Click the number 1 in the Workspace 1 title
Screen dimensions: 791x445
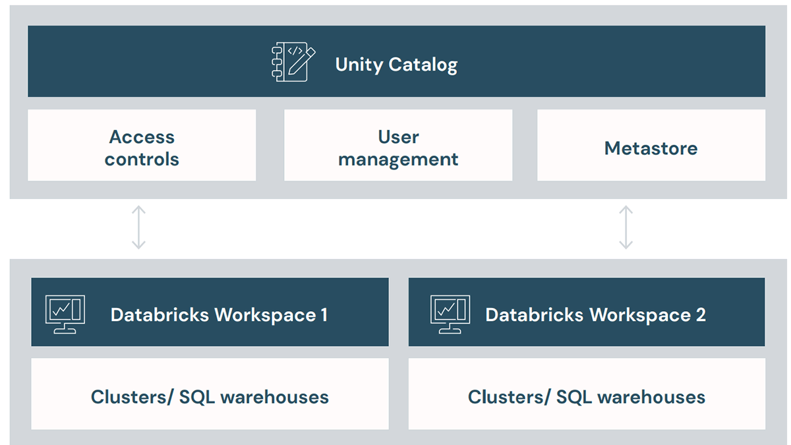pos(323,314)
